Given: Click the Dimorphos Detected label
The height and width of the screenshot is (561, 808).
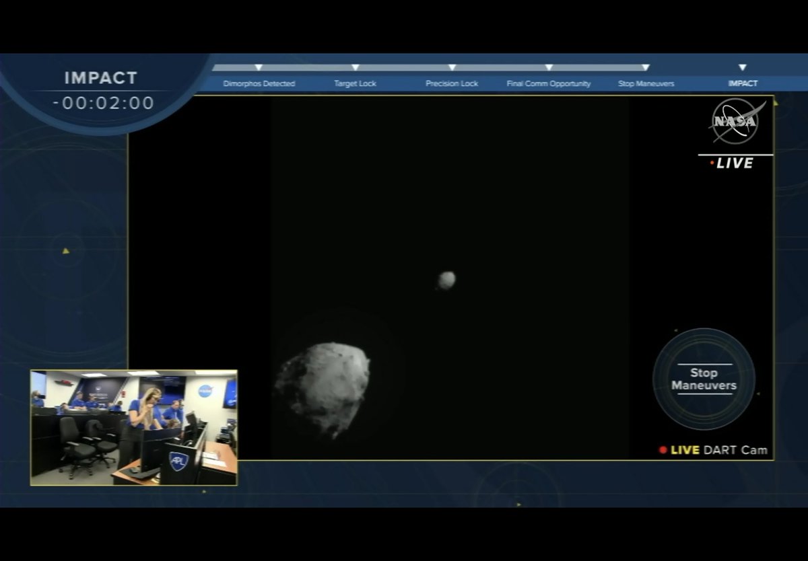Looking at the screenshot, I should click(x=259, y=83).
